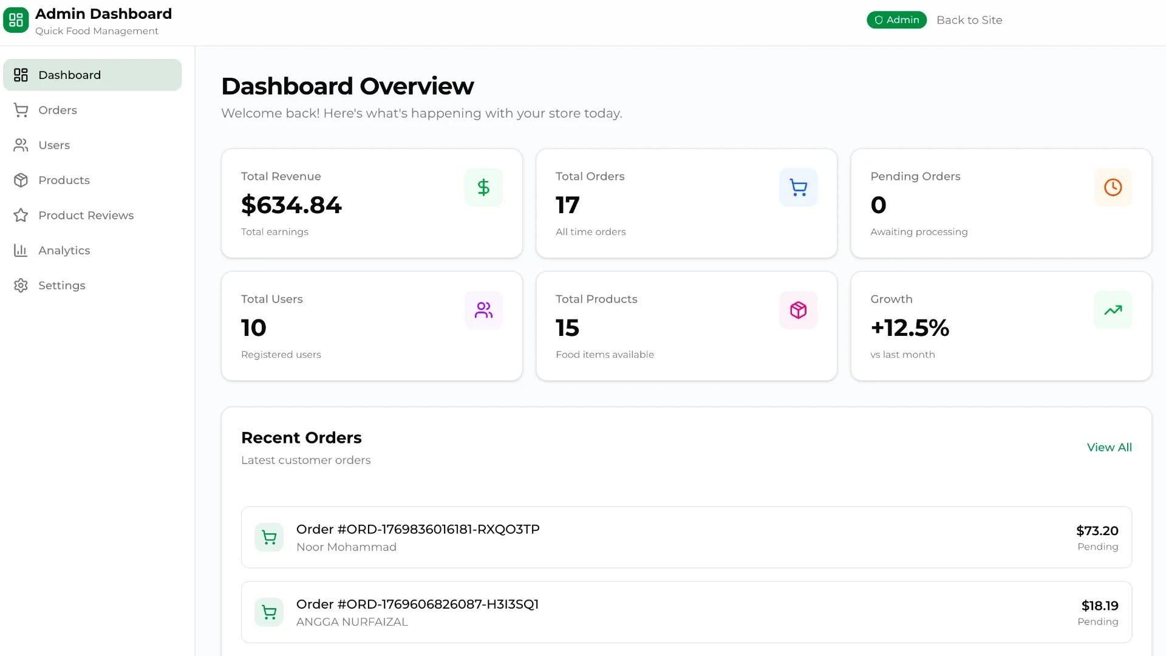Click the Back to Site link

tap(969, 20)
